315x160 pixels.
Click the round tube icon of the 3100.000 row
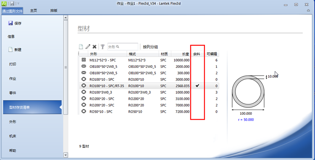coord(84,98)
